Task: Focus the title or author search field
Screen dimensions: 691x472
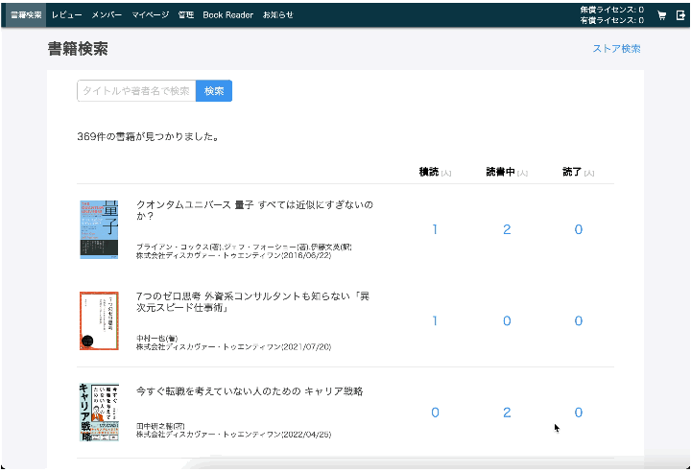Action: 136,91
